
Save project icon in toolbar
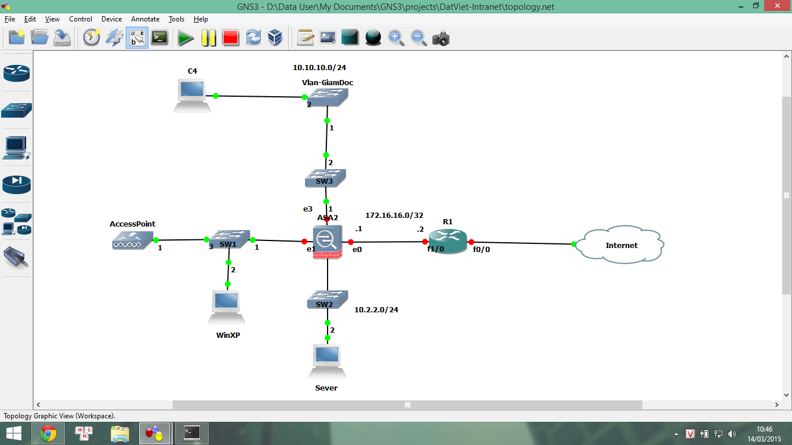[x=61, y=38]
